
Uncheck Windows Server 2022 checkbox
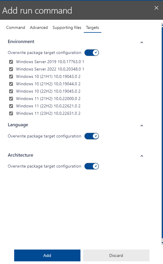click(11, 69)
